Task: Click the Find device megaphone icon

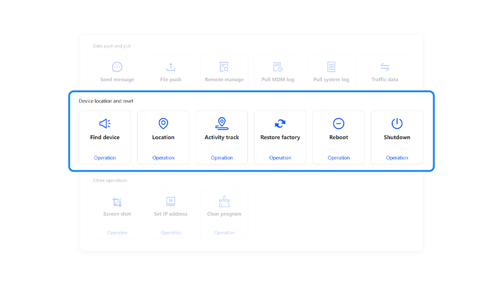Action: click(105, 124)
